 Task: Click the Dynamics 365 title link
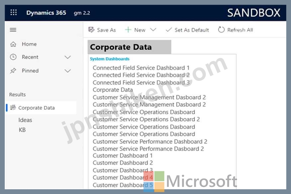click(46, 13)
